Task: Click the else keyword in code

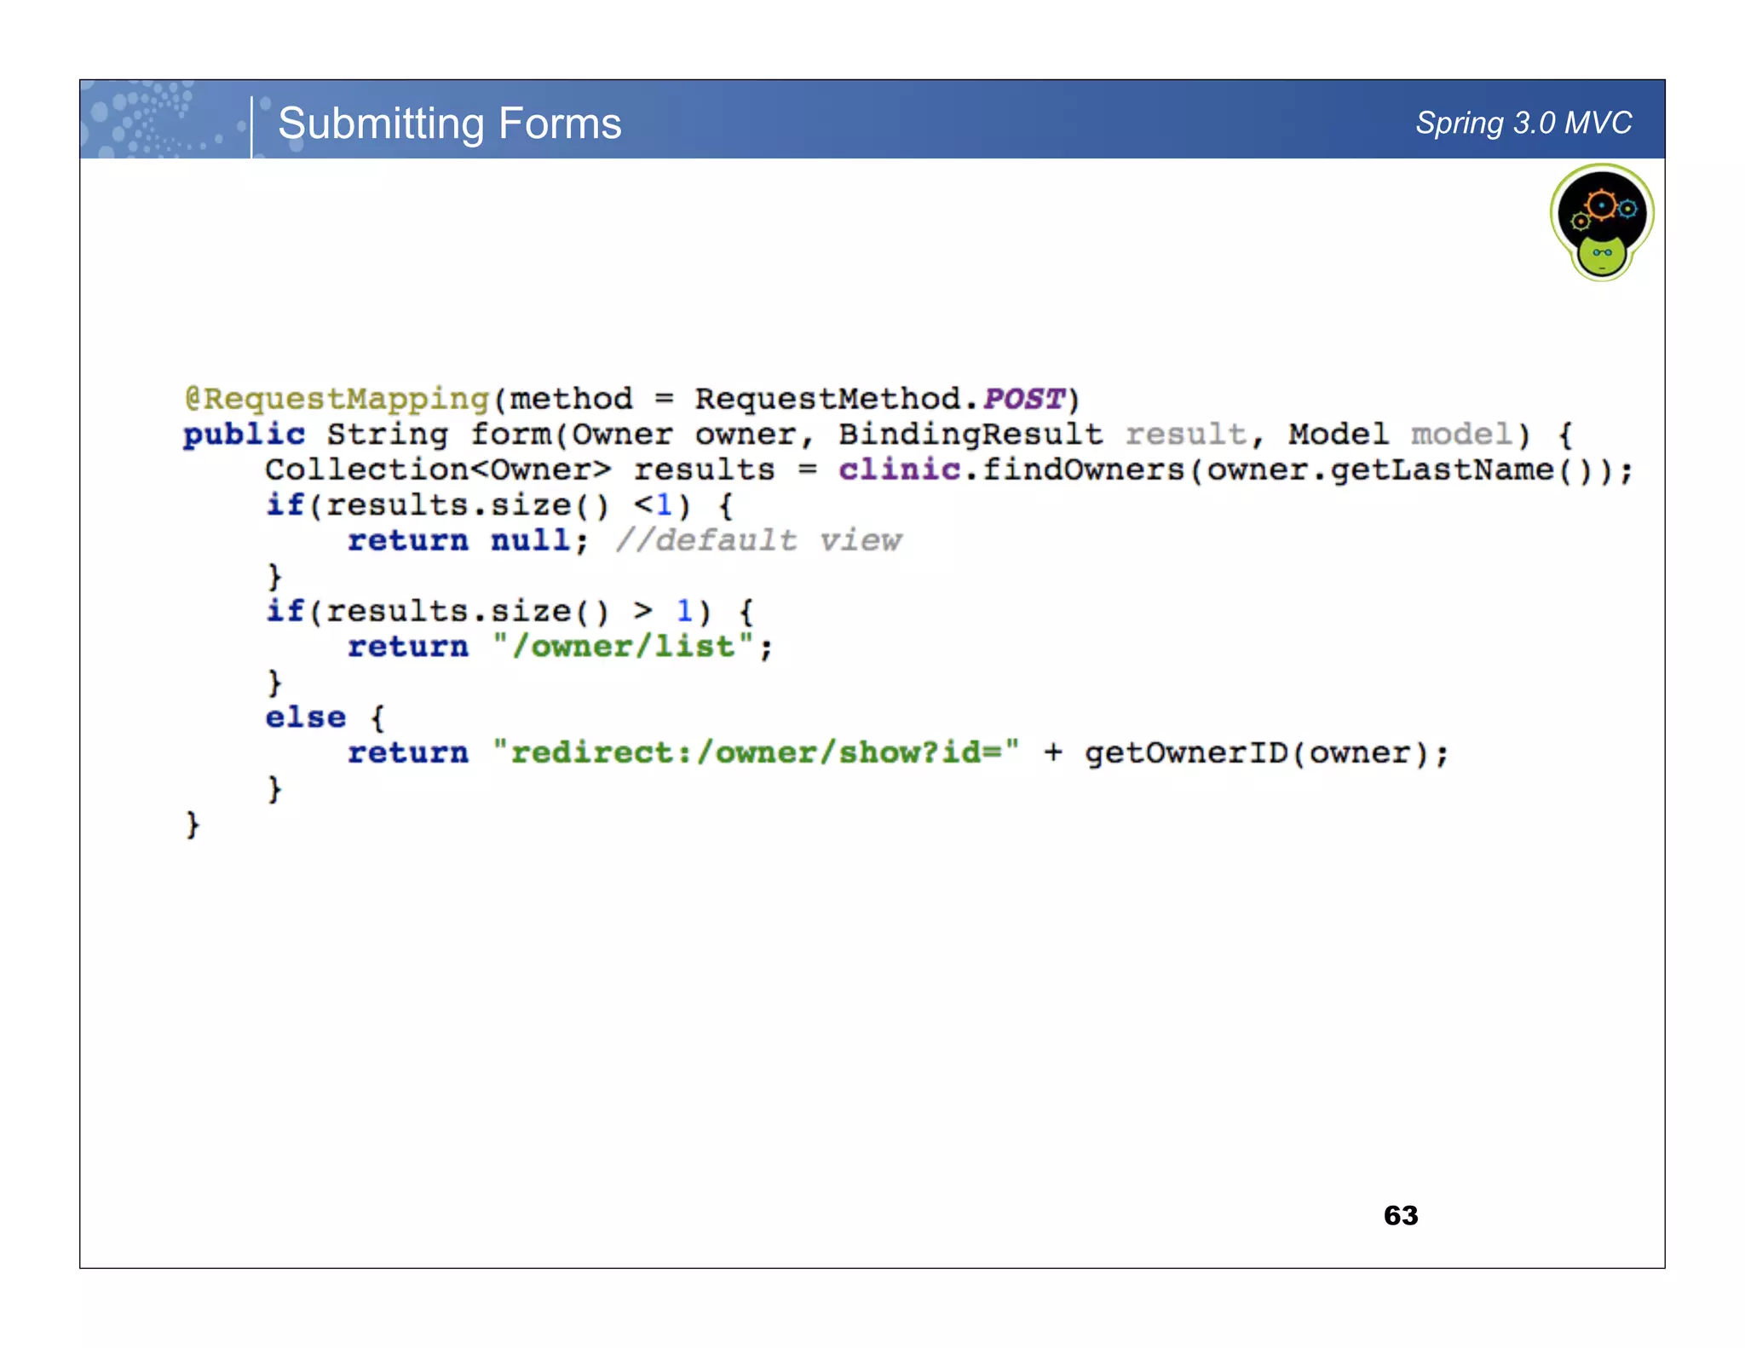Action: (305, 717)
